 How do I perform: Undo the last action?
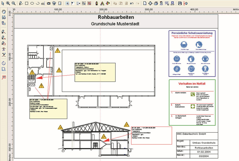(132, 3)
